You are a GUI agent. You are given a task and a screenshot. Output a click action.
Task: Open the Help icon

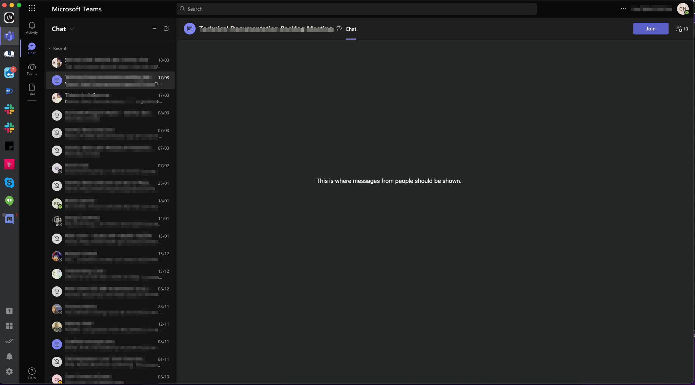pyautogui.click(x=32, y=373)
